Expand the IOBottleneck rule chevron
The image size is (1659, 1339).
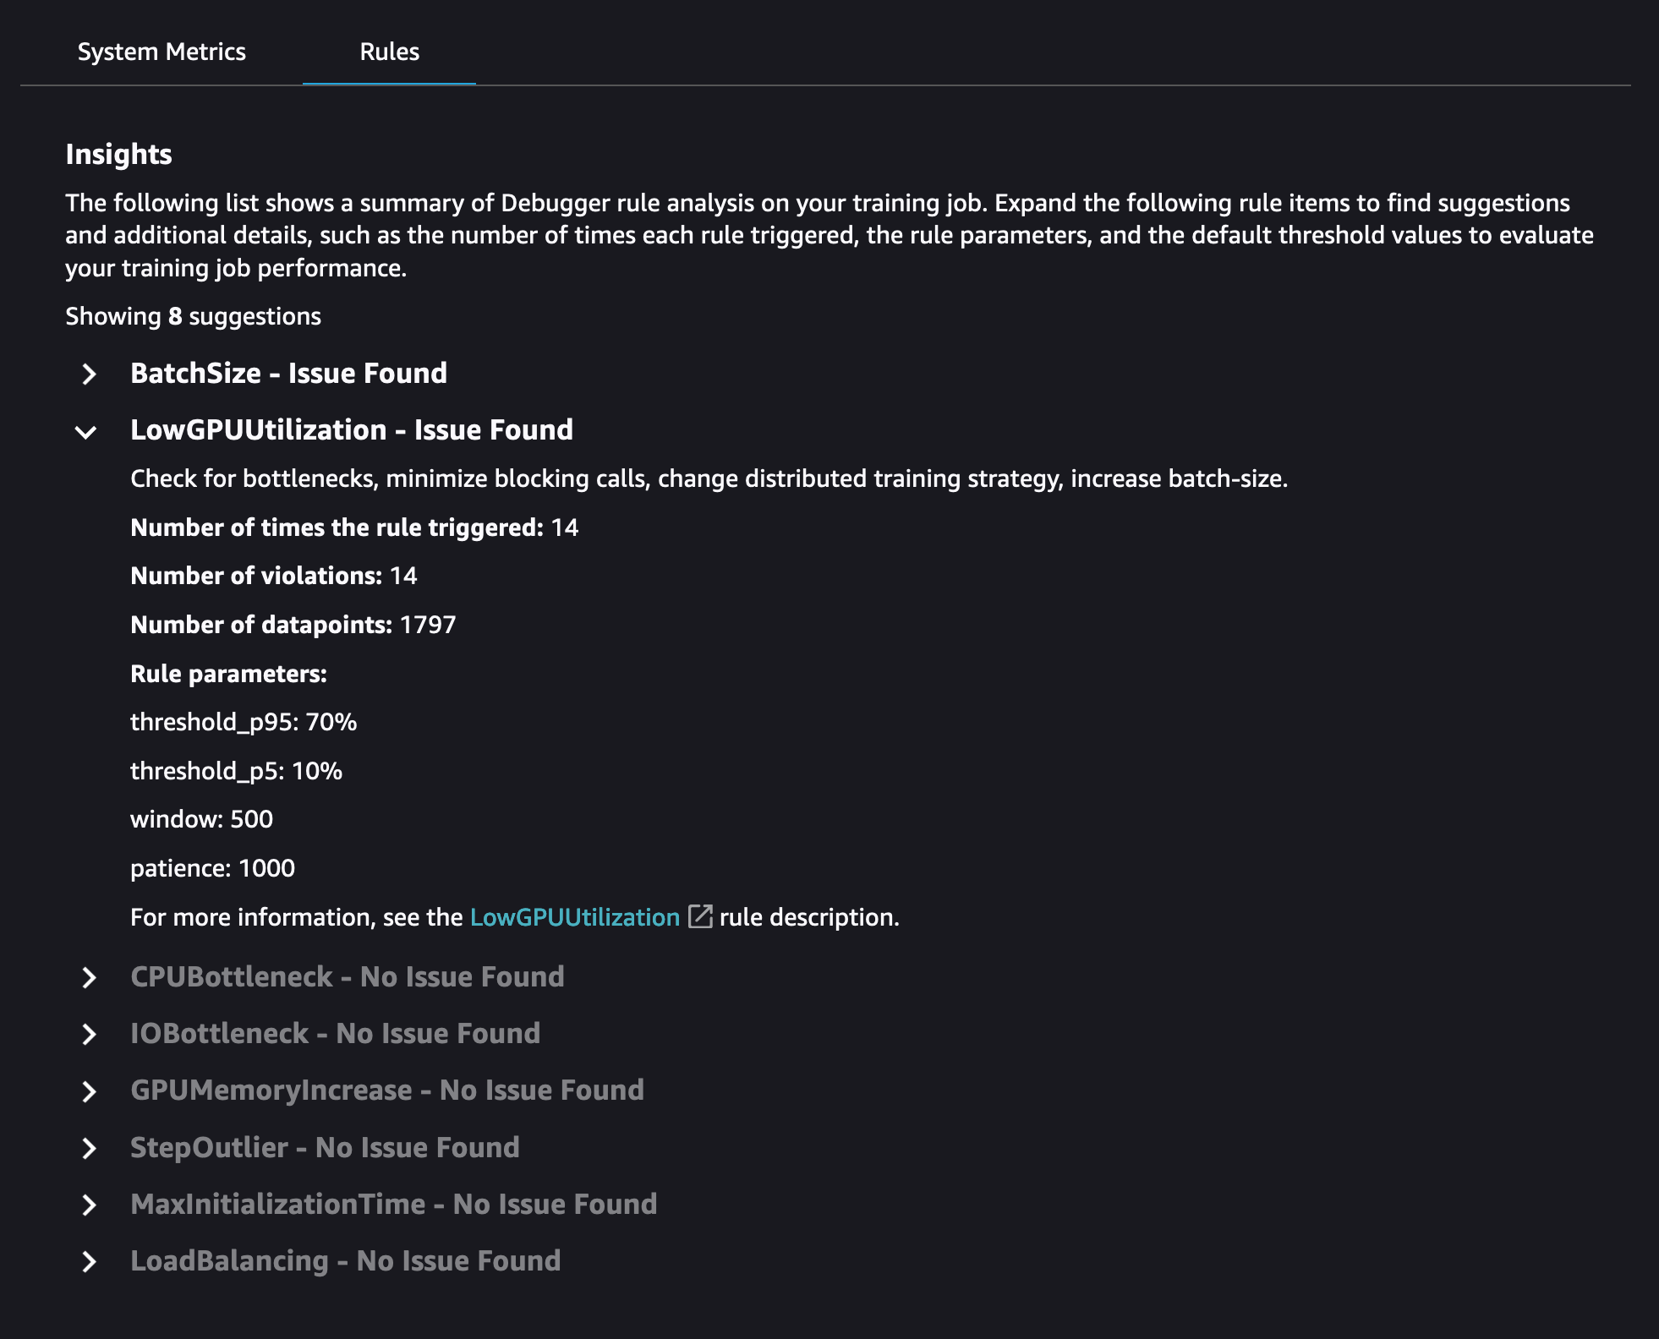[x=89, y=1035]
